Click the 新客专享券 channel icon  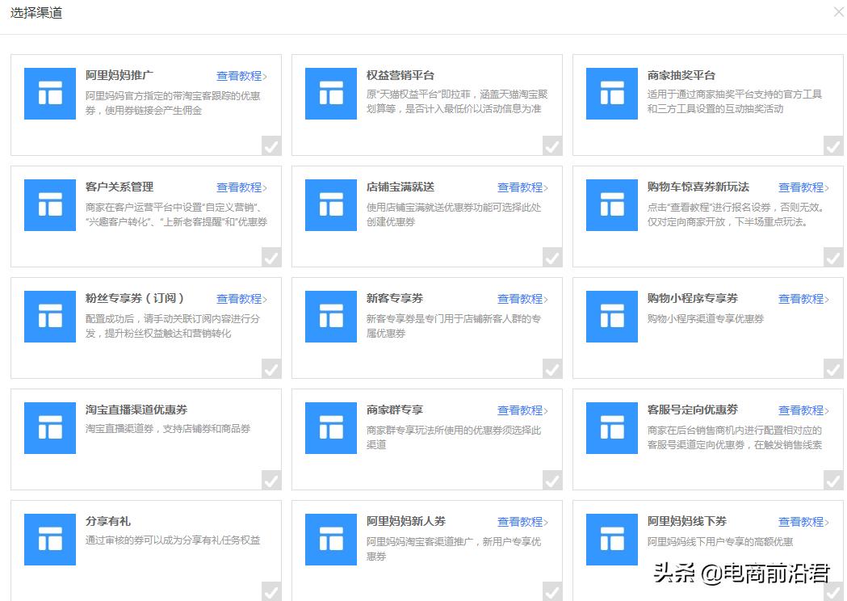tap(331, 317)
